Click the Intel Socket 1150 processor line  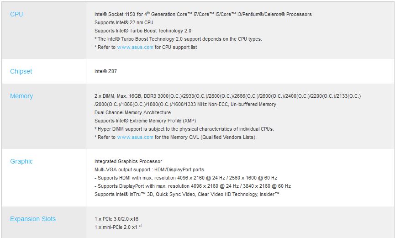point(203,14)
